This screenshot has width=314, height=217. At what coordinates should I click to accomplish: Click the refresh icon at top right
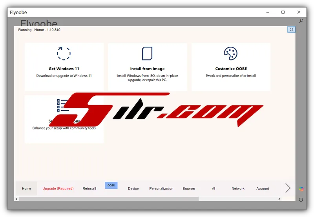pyautogui.click(x=291, y=29)
